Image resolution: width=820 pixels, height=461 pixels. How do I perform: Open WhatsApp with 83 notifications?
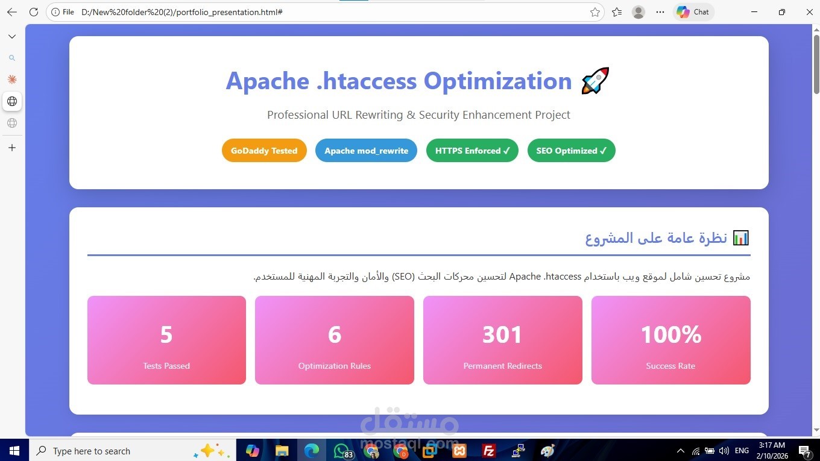coord(342,450)
